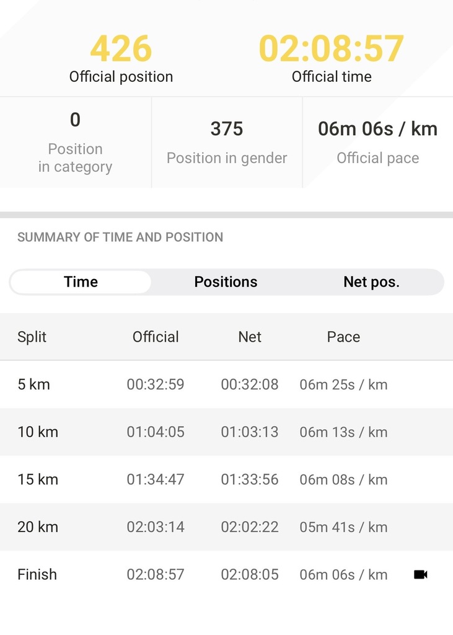Select the Net pos. tab
This screenshot has height=635, width=453.
click(x=371, y=282)
